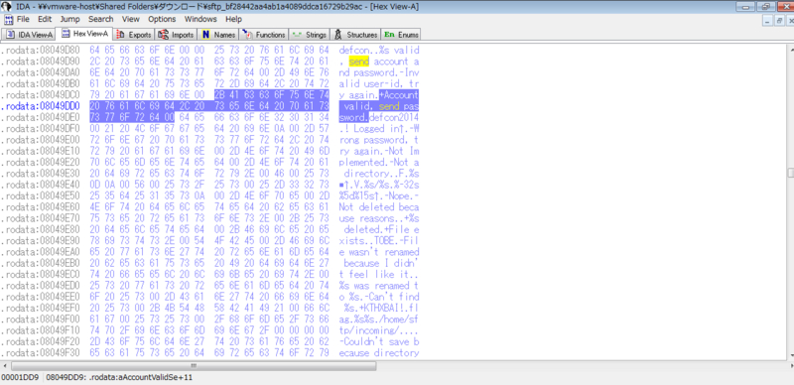Click the Structures tab icon

pos(337,35)
